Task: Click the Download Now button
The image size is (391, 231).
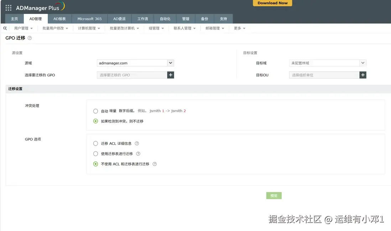Action: point(272,3)
